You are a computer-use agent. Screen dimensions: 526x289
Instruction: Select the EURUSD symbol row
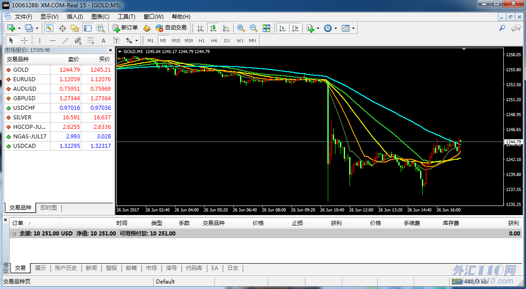[x=59, y=79]
